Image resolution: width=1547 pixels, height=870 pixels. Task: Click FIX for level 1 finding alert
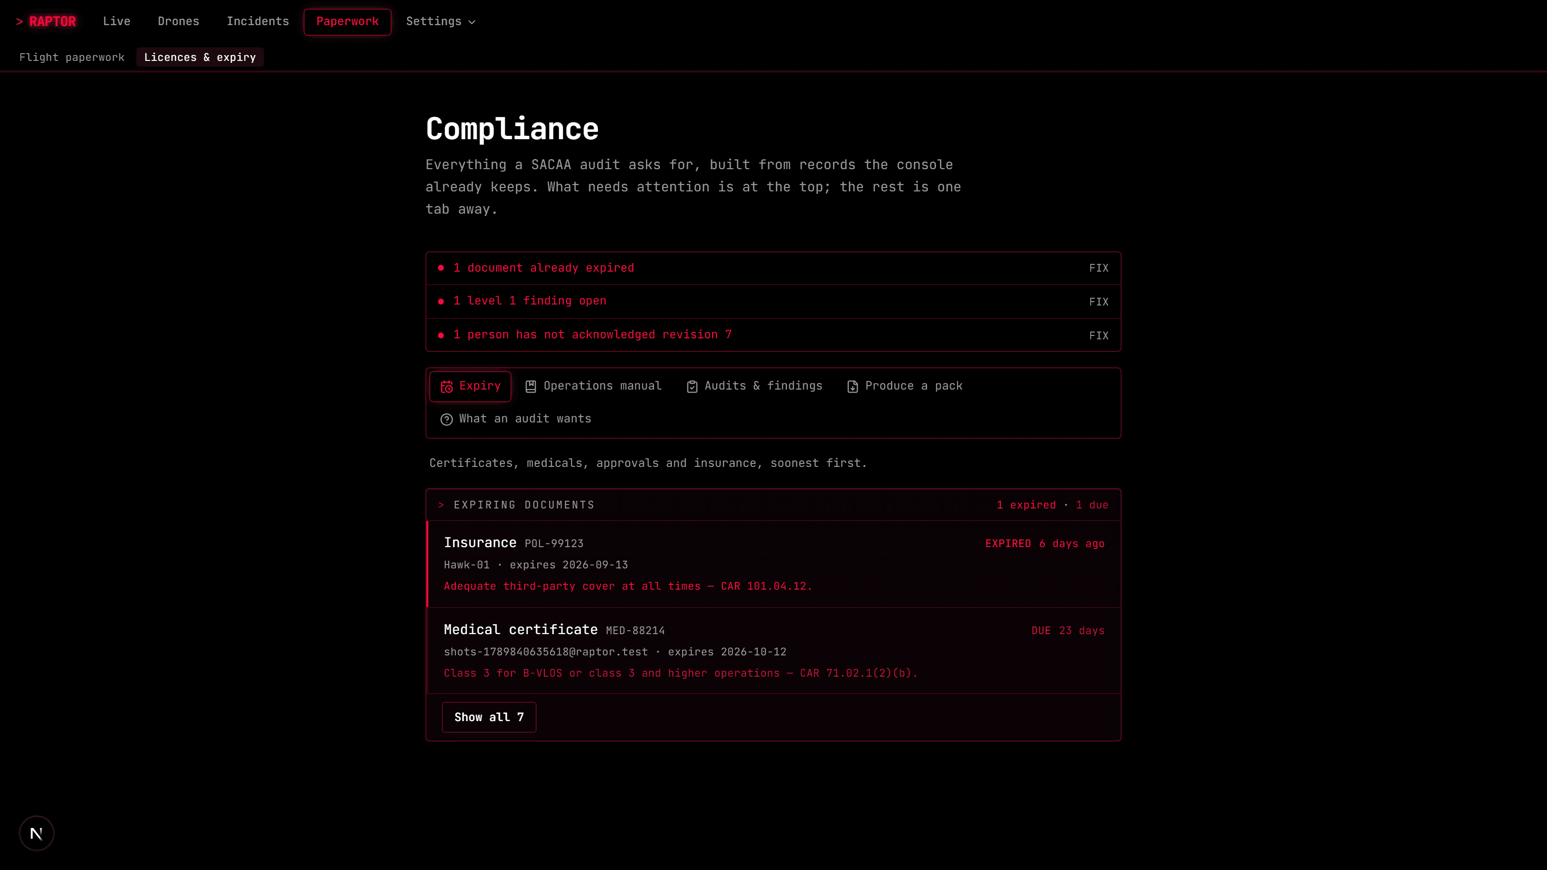pos(1098,302)
